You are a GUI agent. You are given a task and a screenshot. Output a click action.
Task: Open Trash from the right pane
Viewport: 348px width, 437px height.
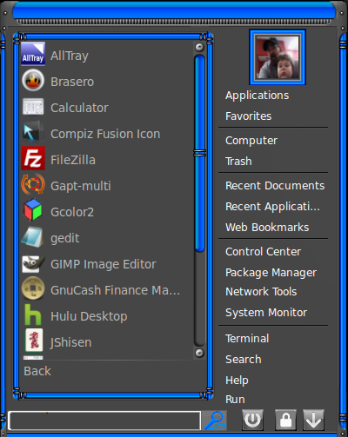(238, 162)
